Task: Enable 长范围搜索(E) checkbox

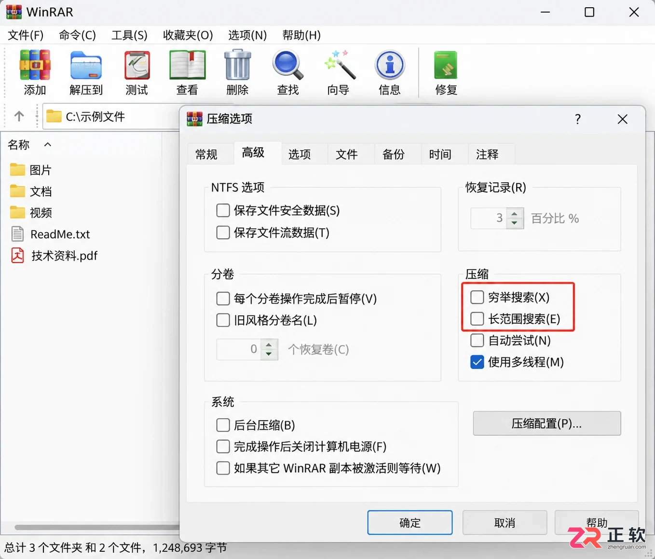Action: coord(477,319)
